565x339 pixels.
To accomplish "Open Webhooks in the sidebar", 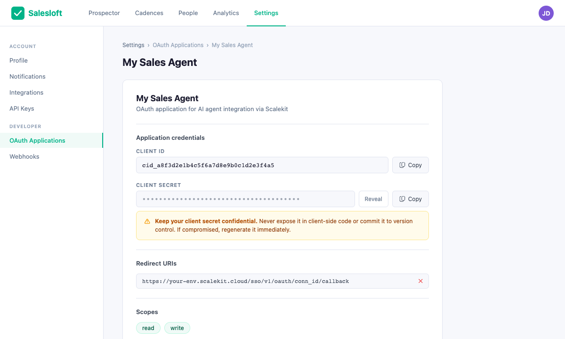I will 51,156.
